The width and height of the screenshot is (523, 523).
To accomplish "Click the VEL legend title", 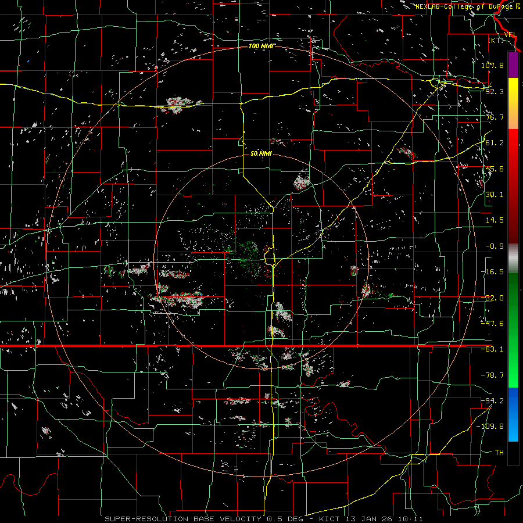I will (510, 35).
